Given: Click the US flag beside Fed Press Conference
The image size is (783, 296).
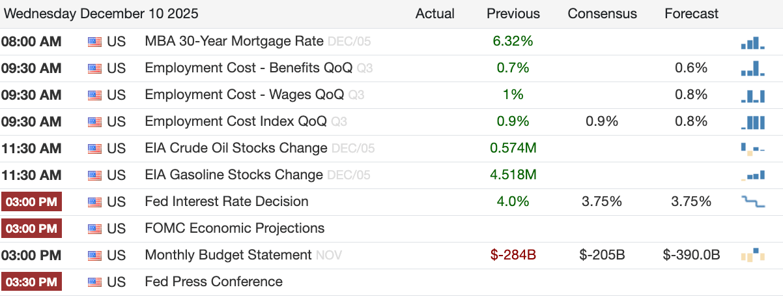Looking at the screenshot, I should (x=95, y=282).
